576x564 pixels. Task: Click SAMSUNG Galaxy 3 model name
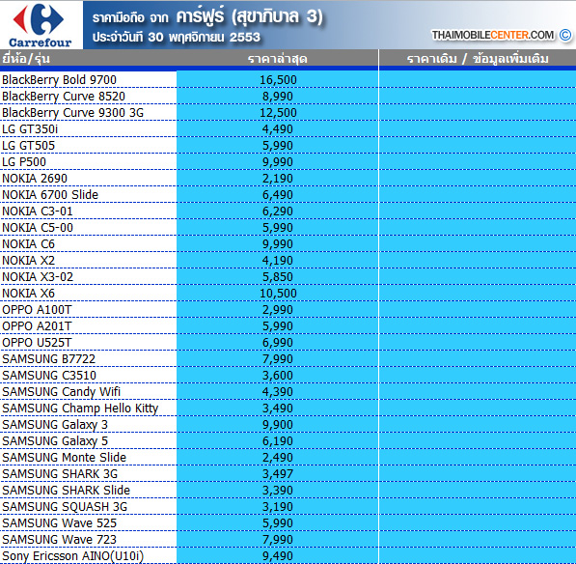point(55,425)
